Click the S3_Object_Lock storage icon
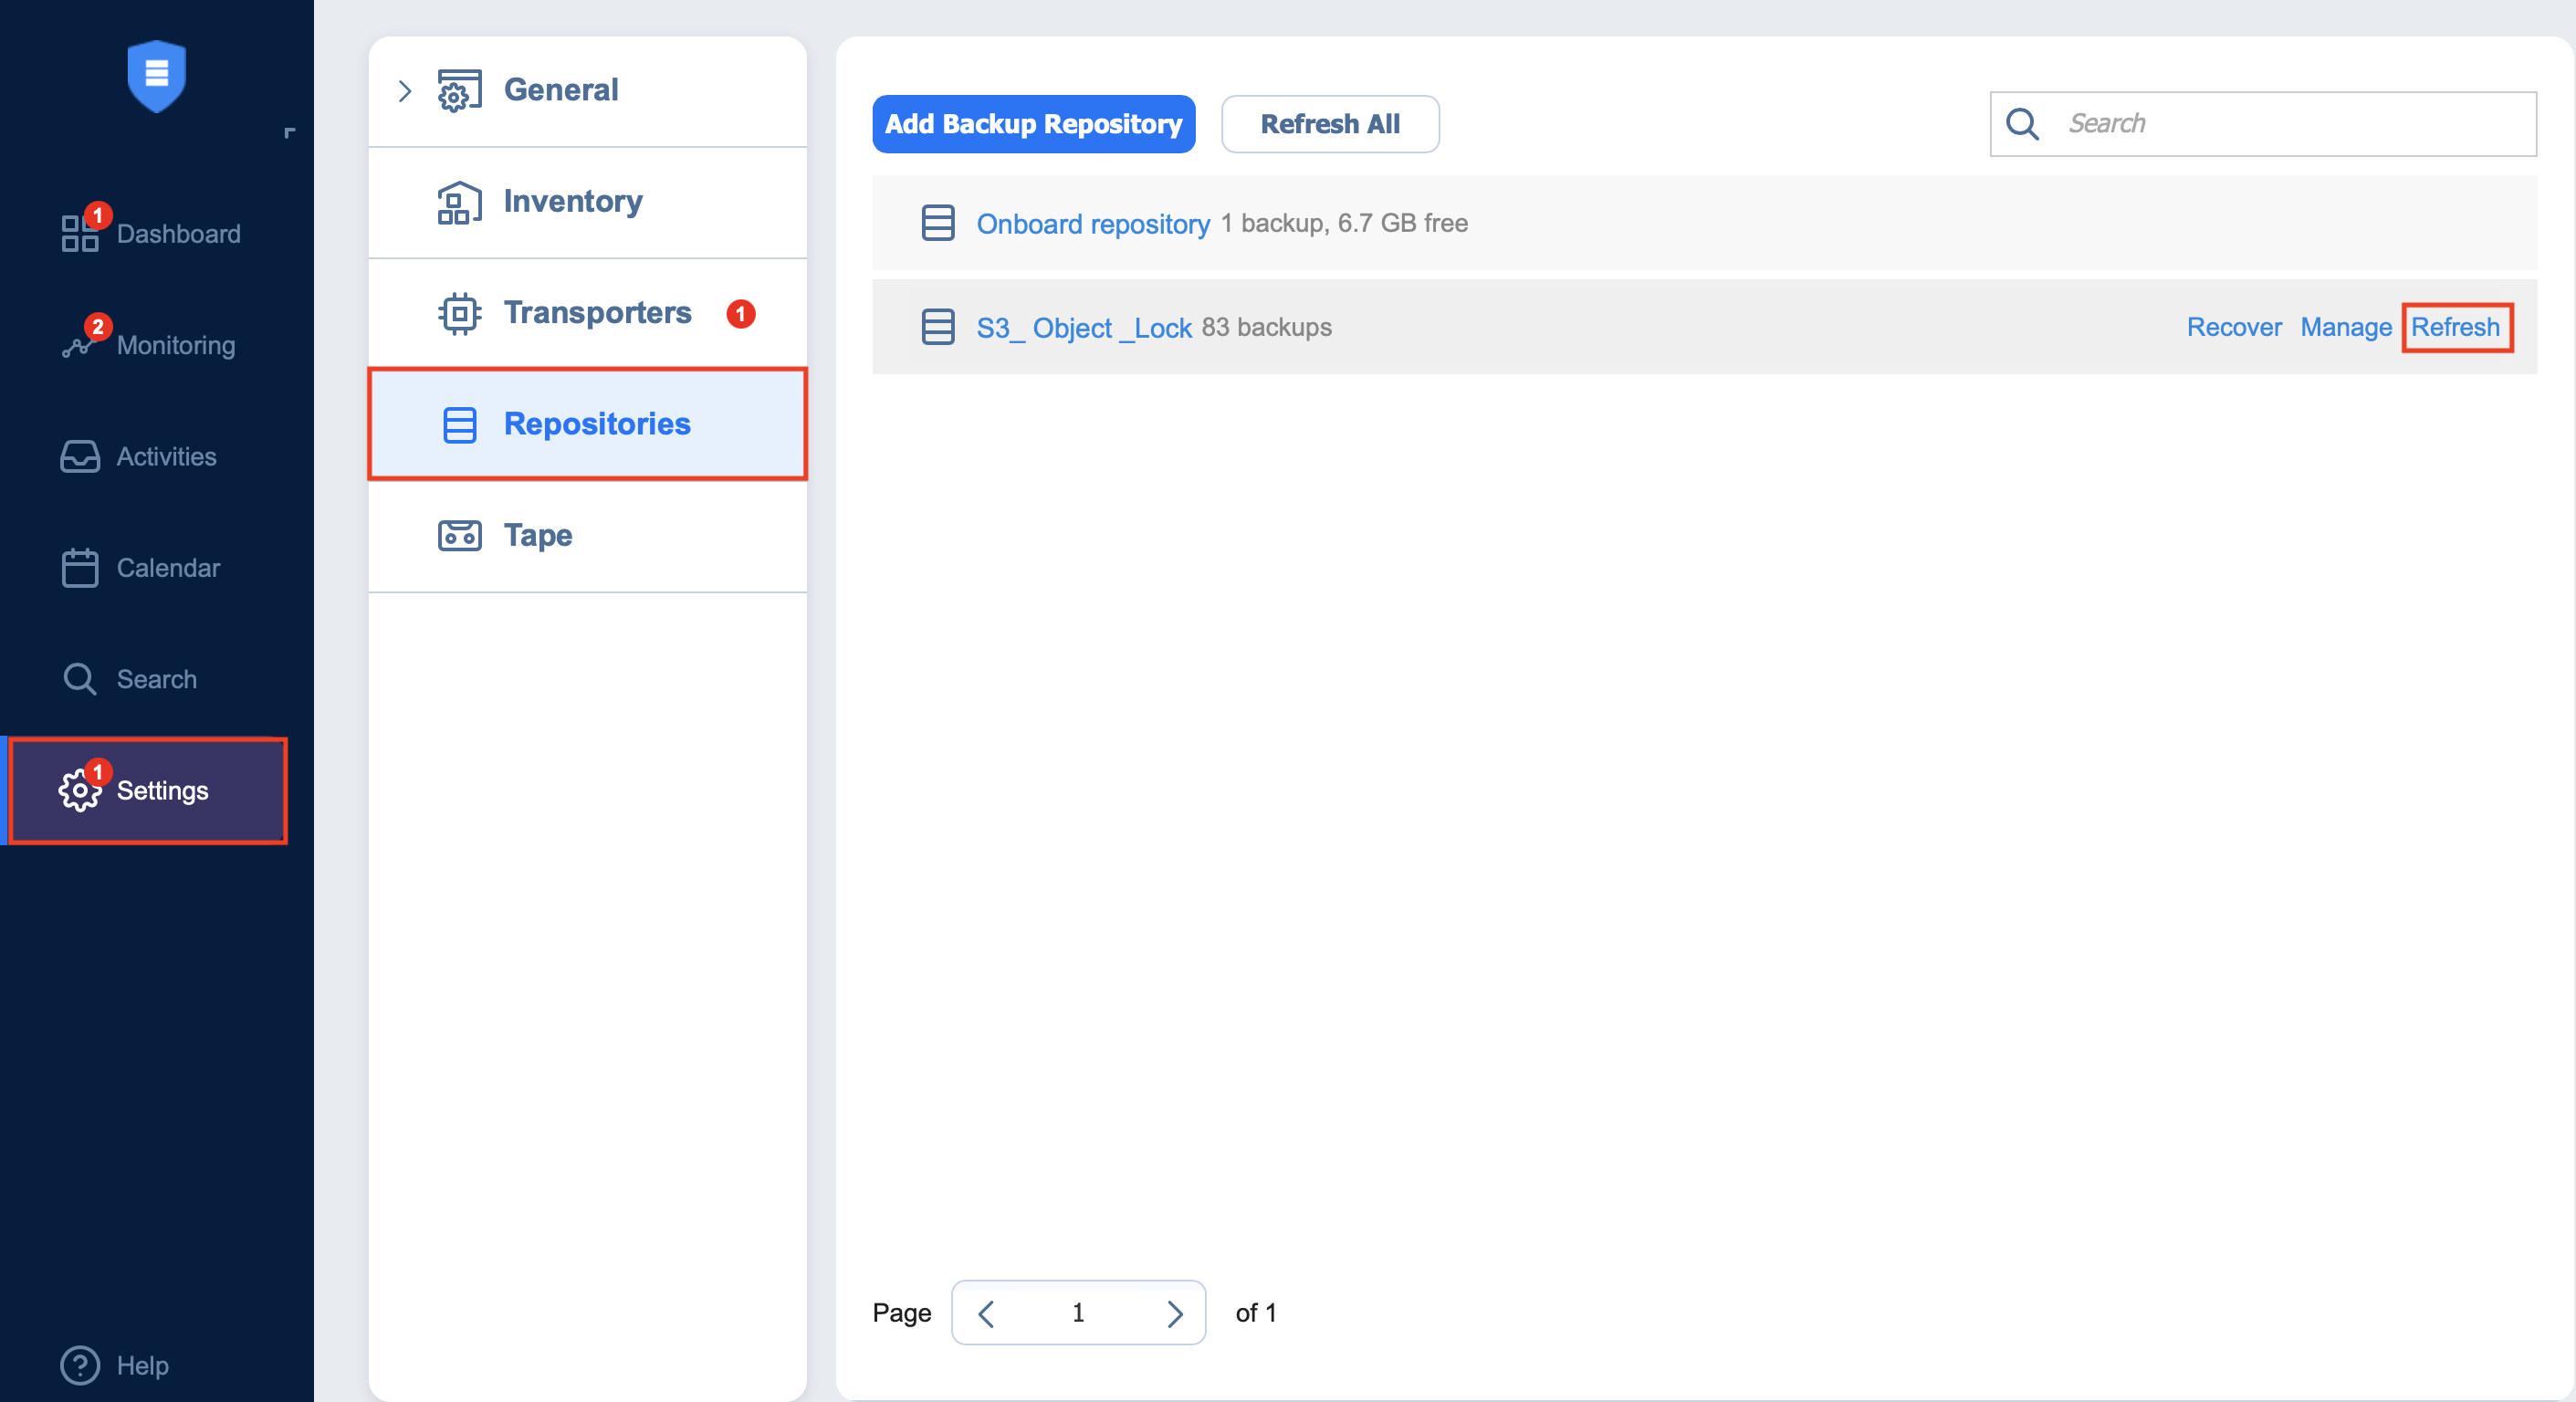This screenshot has height=1402, width=2576. coord(937,327)
